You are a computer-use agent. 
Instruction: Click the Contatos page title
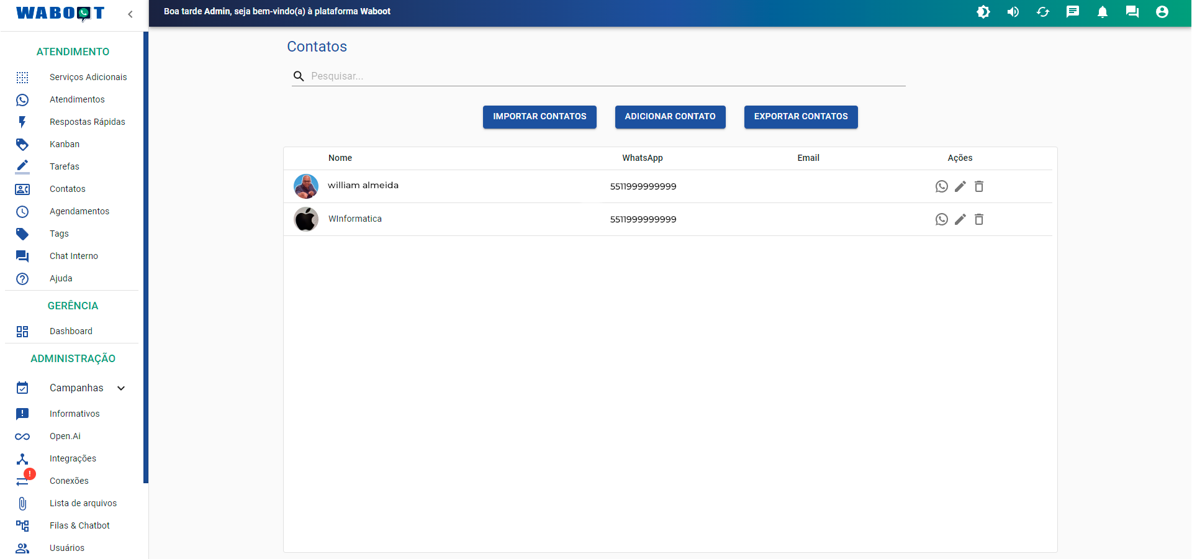pos(317,47)
